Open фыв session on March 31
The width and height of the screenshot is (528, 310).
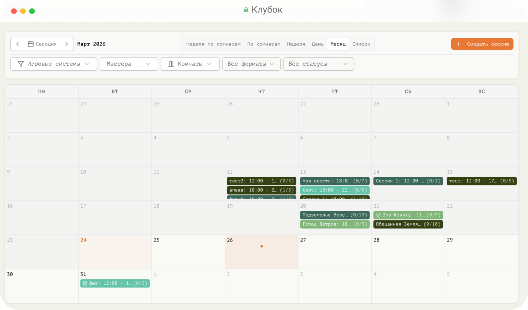[x=115, y=283]
